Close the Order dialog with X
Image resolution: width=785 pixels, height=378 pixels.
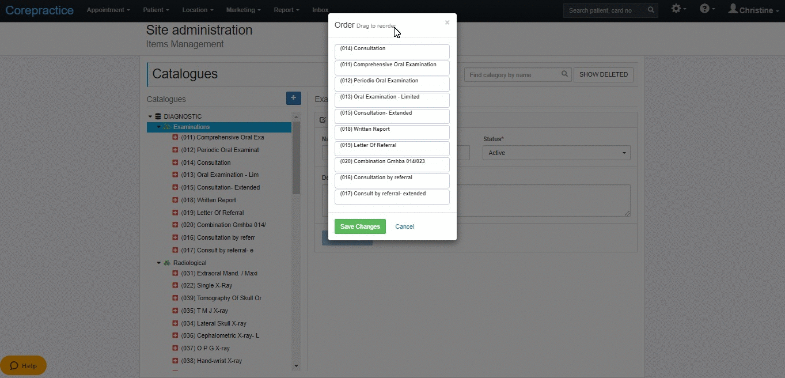click(x=447, y=22)
